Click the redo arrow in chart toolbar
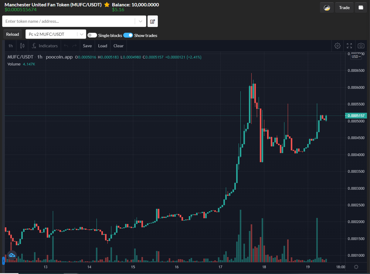The image size is (370, 274). [74, 46]
